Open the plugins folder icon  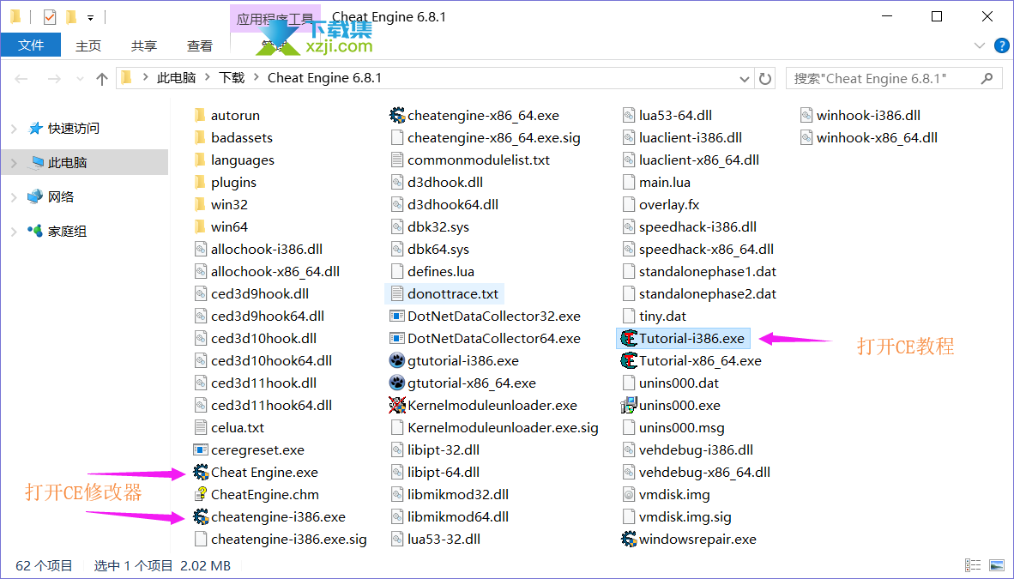point(200,183)
